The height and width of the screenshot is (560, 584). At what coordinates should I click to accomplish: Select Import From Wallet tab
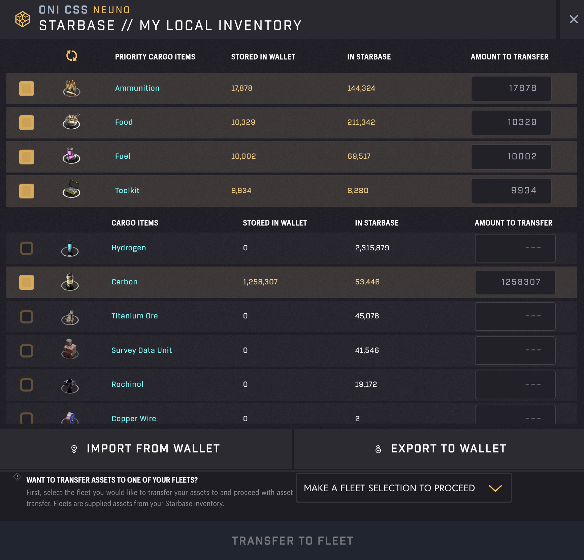point(146,449)
